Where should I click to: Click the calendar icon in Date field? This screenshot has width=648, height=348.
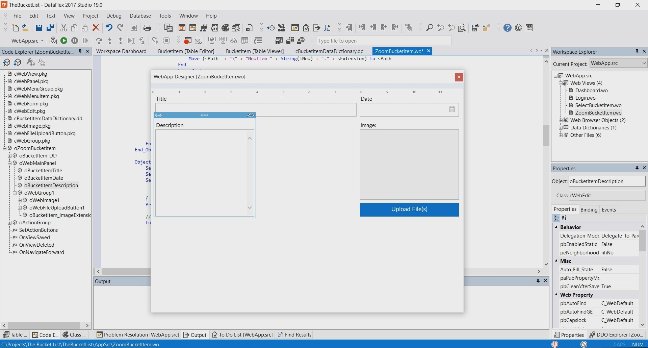point(452,109)
